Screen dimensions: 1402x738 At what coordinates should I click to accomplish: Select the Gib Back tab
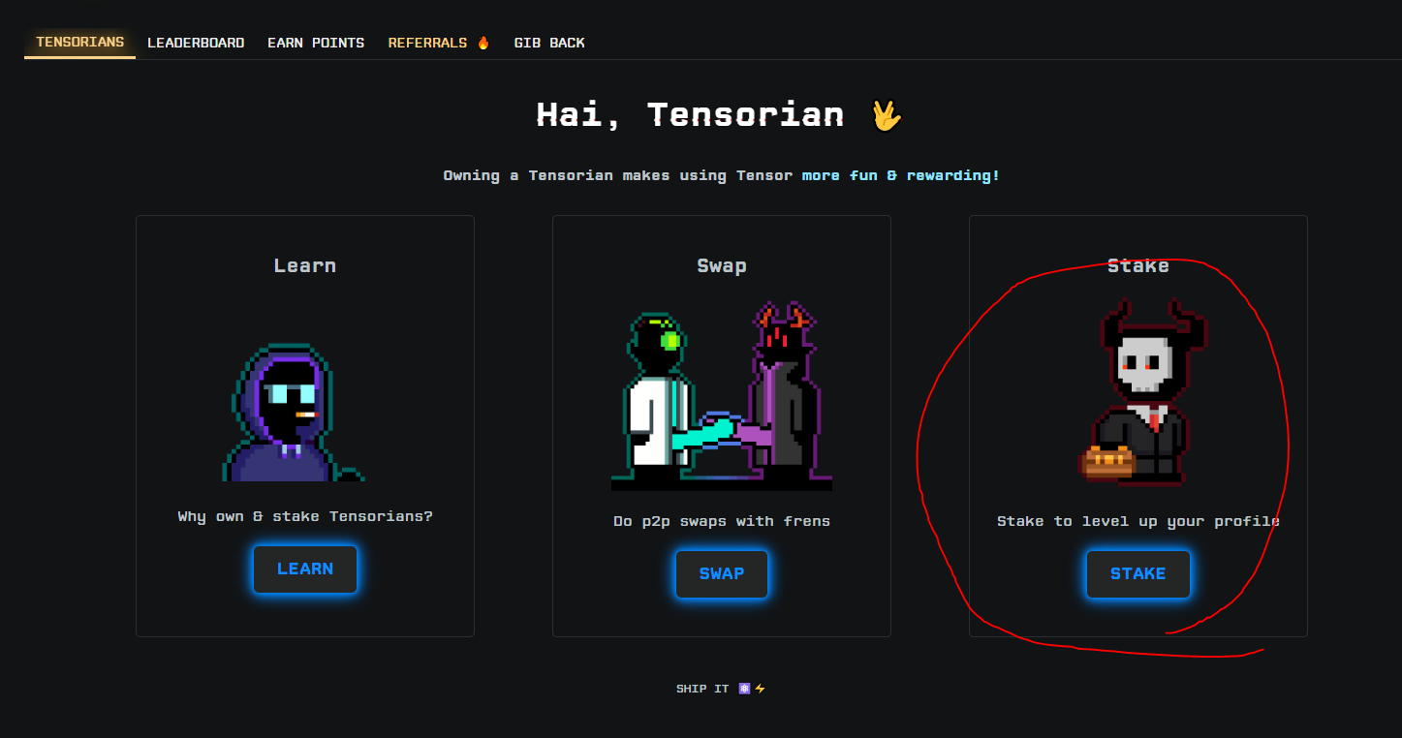pos(549,43)
